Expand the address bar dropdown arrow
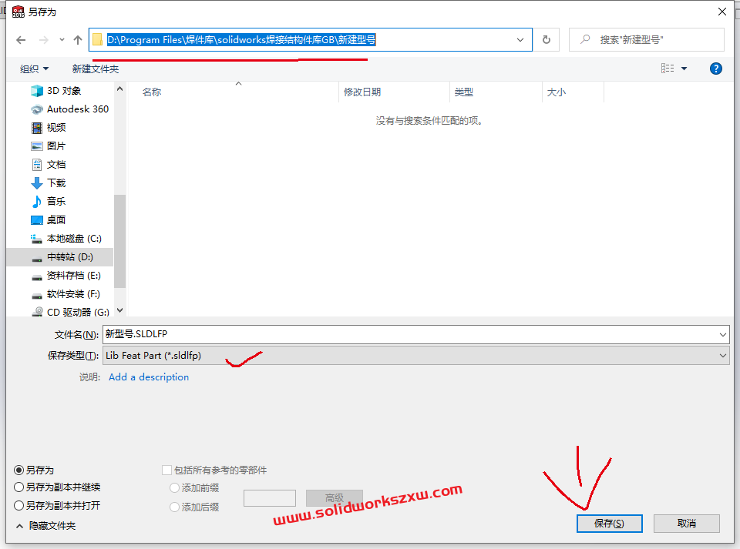Screen dimensions: 740x549 point(522,39)
